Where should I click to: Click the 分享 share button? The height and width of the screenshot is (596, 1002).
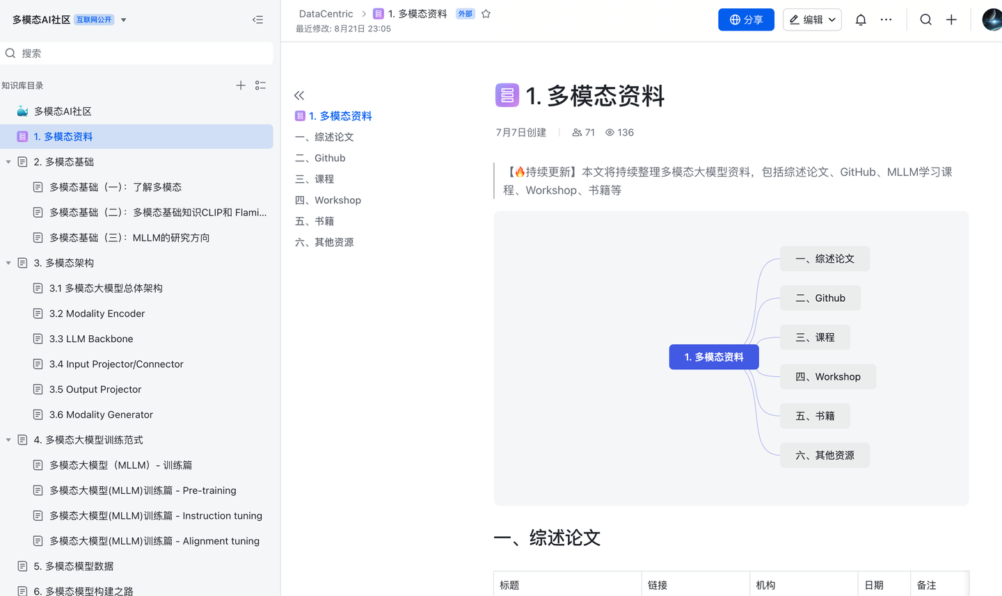click(746, 19)
